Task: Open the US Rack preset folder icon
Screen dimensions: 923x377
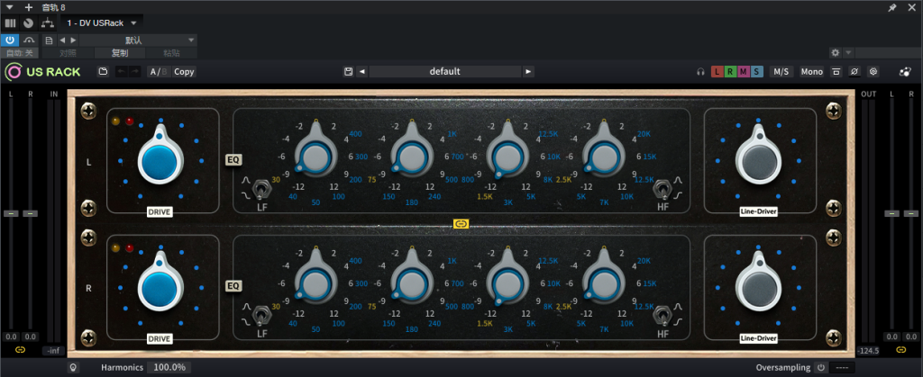Action: pos(103,72)
